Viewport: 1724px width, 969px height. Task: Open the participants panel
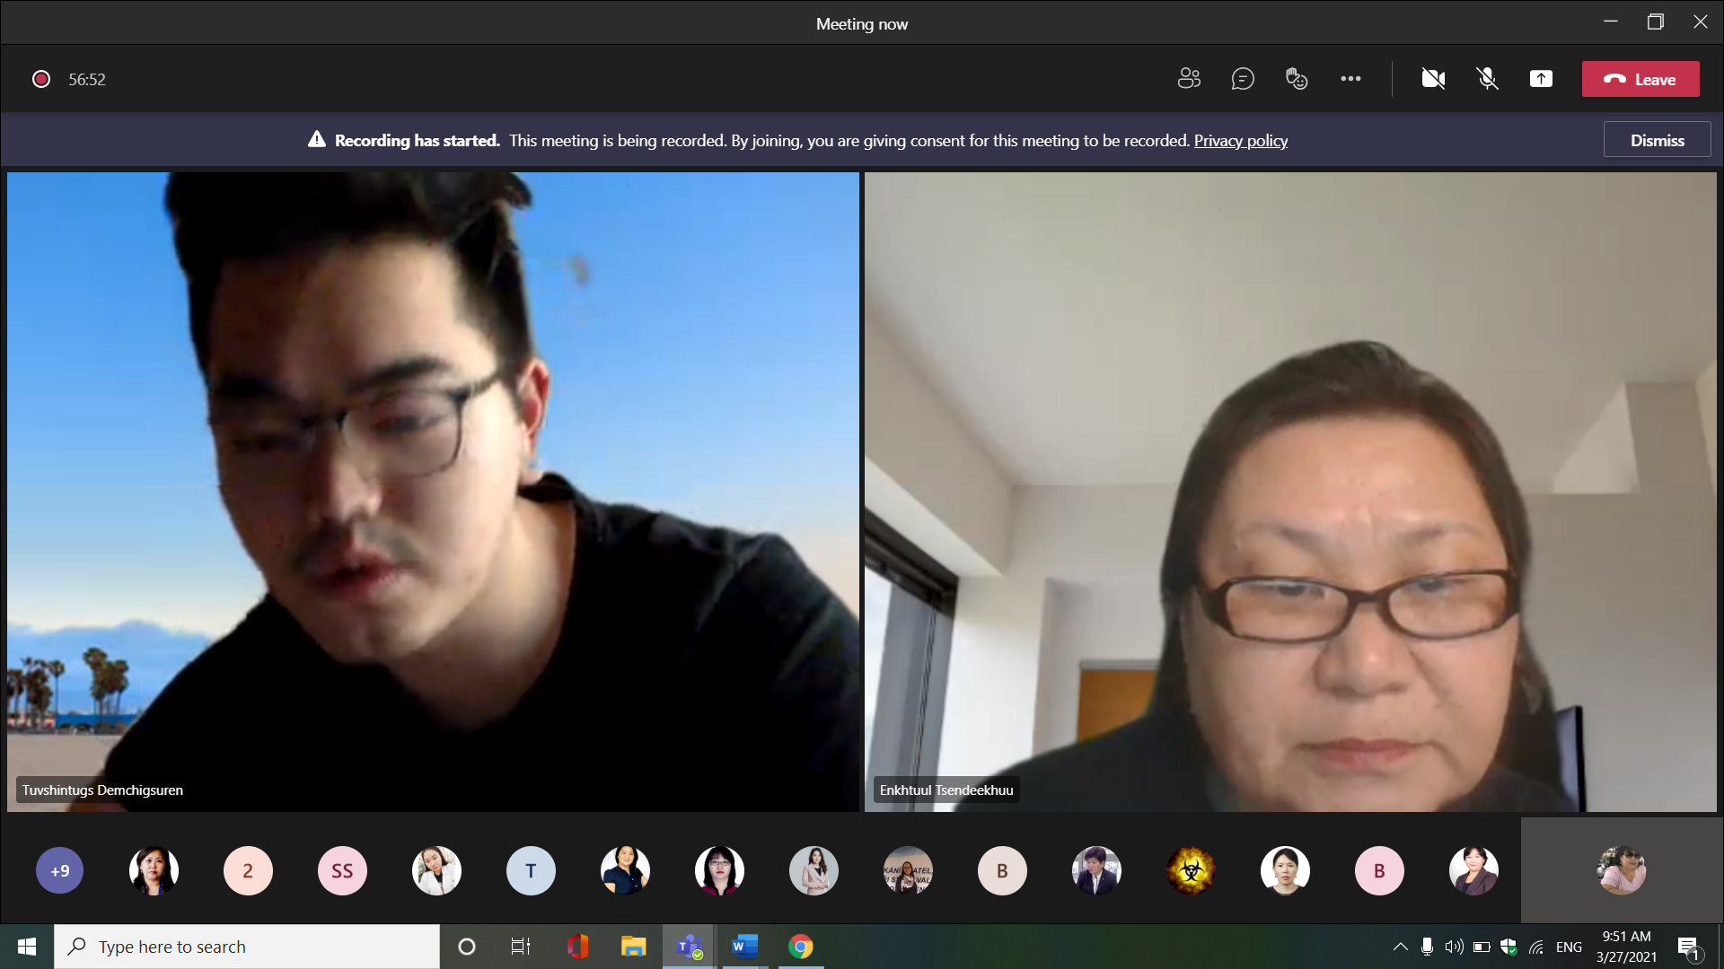point(1189,79)
